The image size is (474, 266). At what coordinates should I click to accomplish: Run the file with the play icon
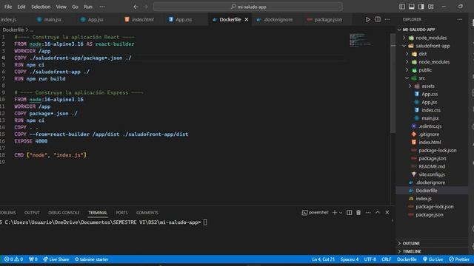click(367, 20)
